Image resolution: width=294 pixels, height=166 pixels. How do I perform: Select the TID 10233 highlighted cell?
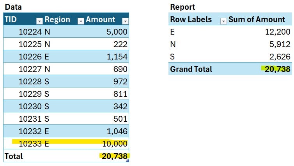tap(30, 144)
